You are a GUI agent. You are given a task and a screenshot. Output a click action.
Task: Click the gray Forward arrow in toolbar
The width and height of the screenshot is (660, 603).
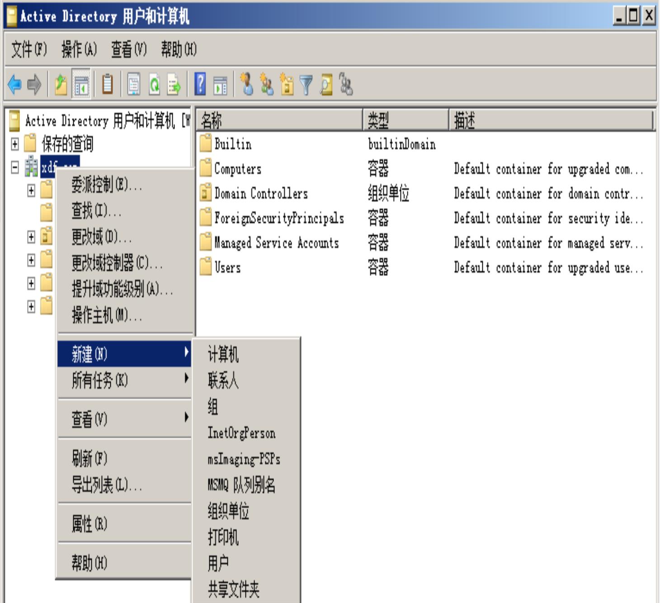click(34, 84)
